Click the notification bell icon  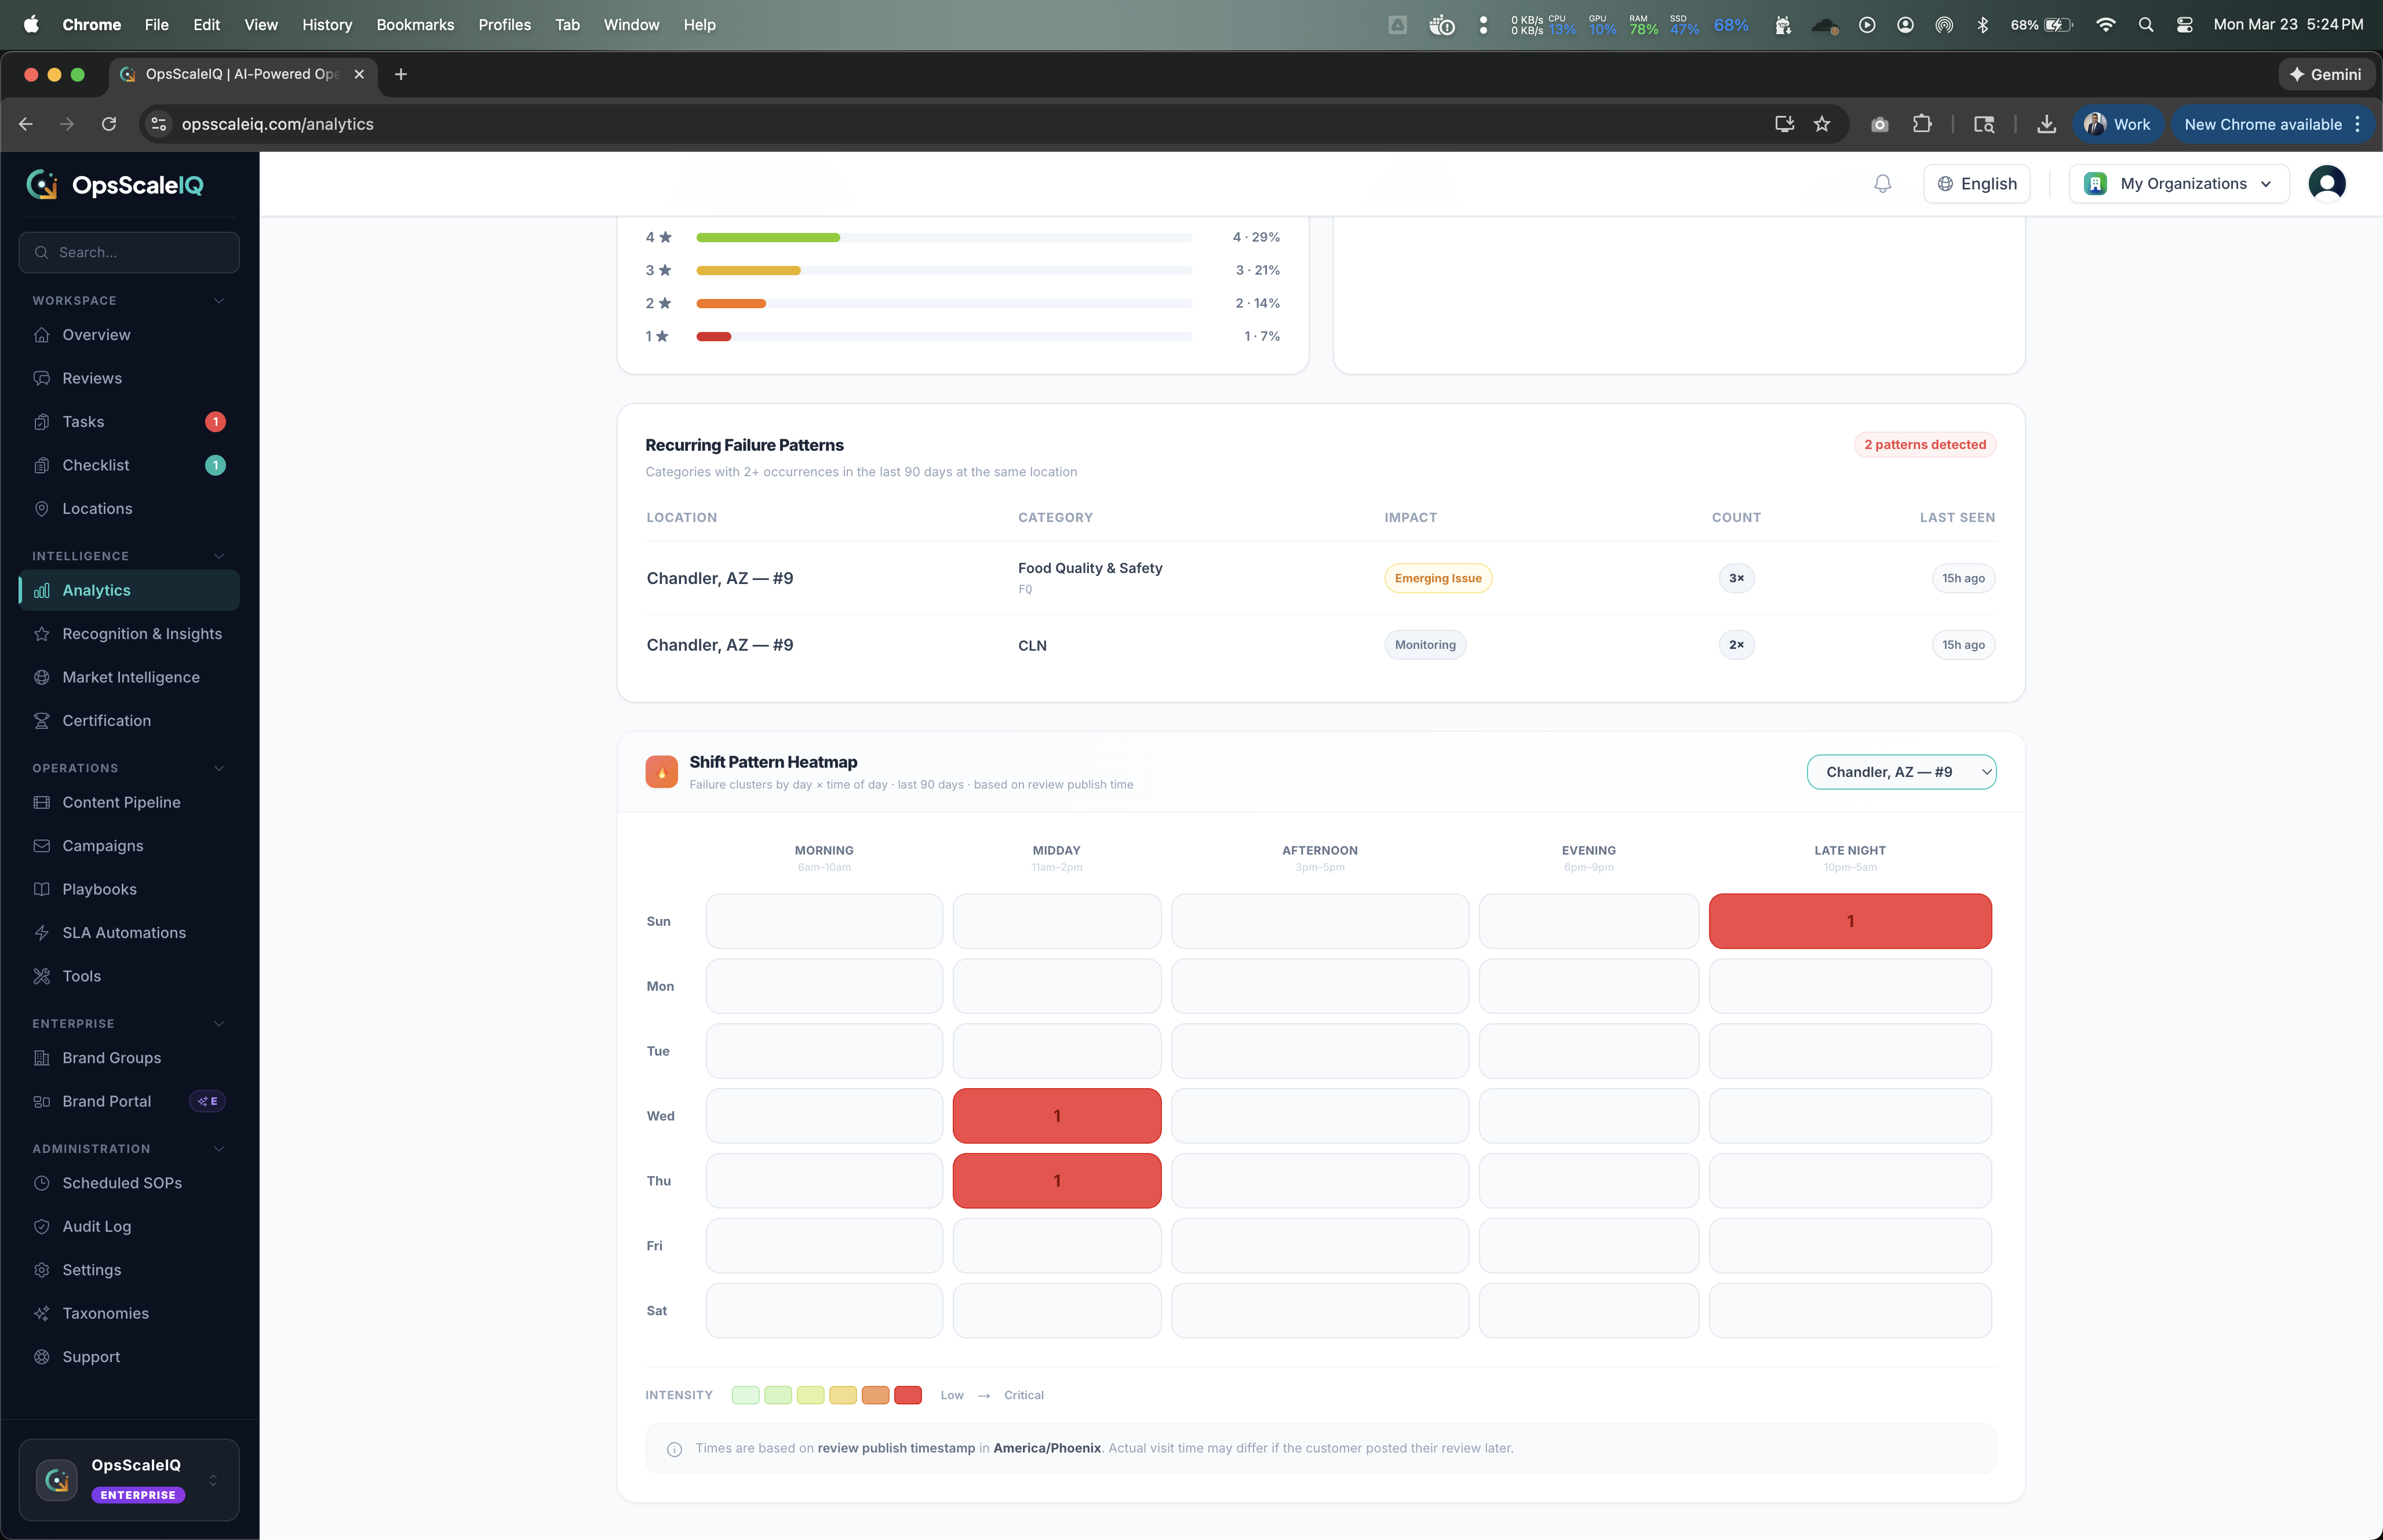point(1882,184)
